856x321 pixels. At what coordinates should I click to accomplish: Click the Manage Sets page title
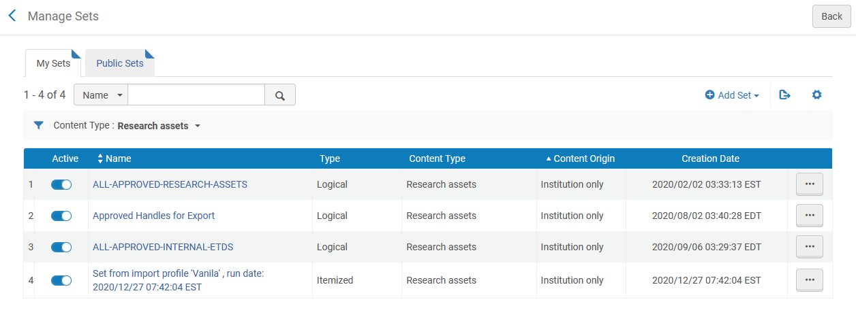63,16
